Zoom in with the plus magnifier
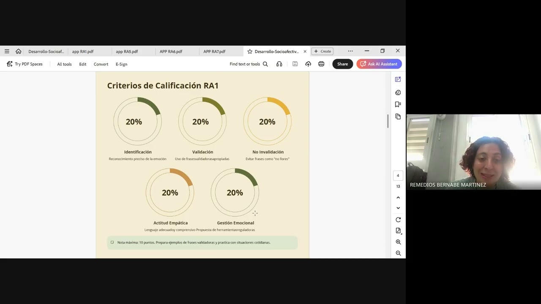Viewport: 541px width, 304px height. pyautogui.click(x=398, y=242)
